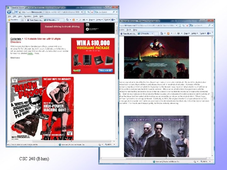Click PLAY NOW on the videogame package ad
This screenshot has width=227, height=170.
[105, 71]
